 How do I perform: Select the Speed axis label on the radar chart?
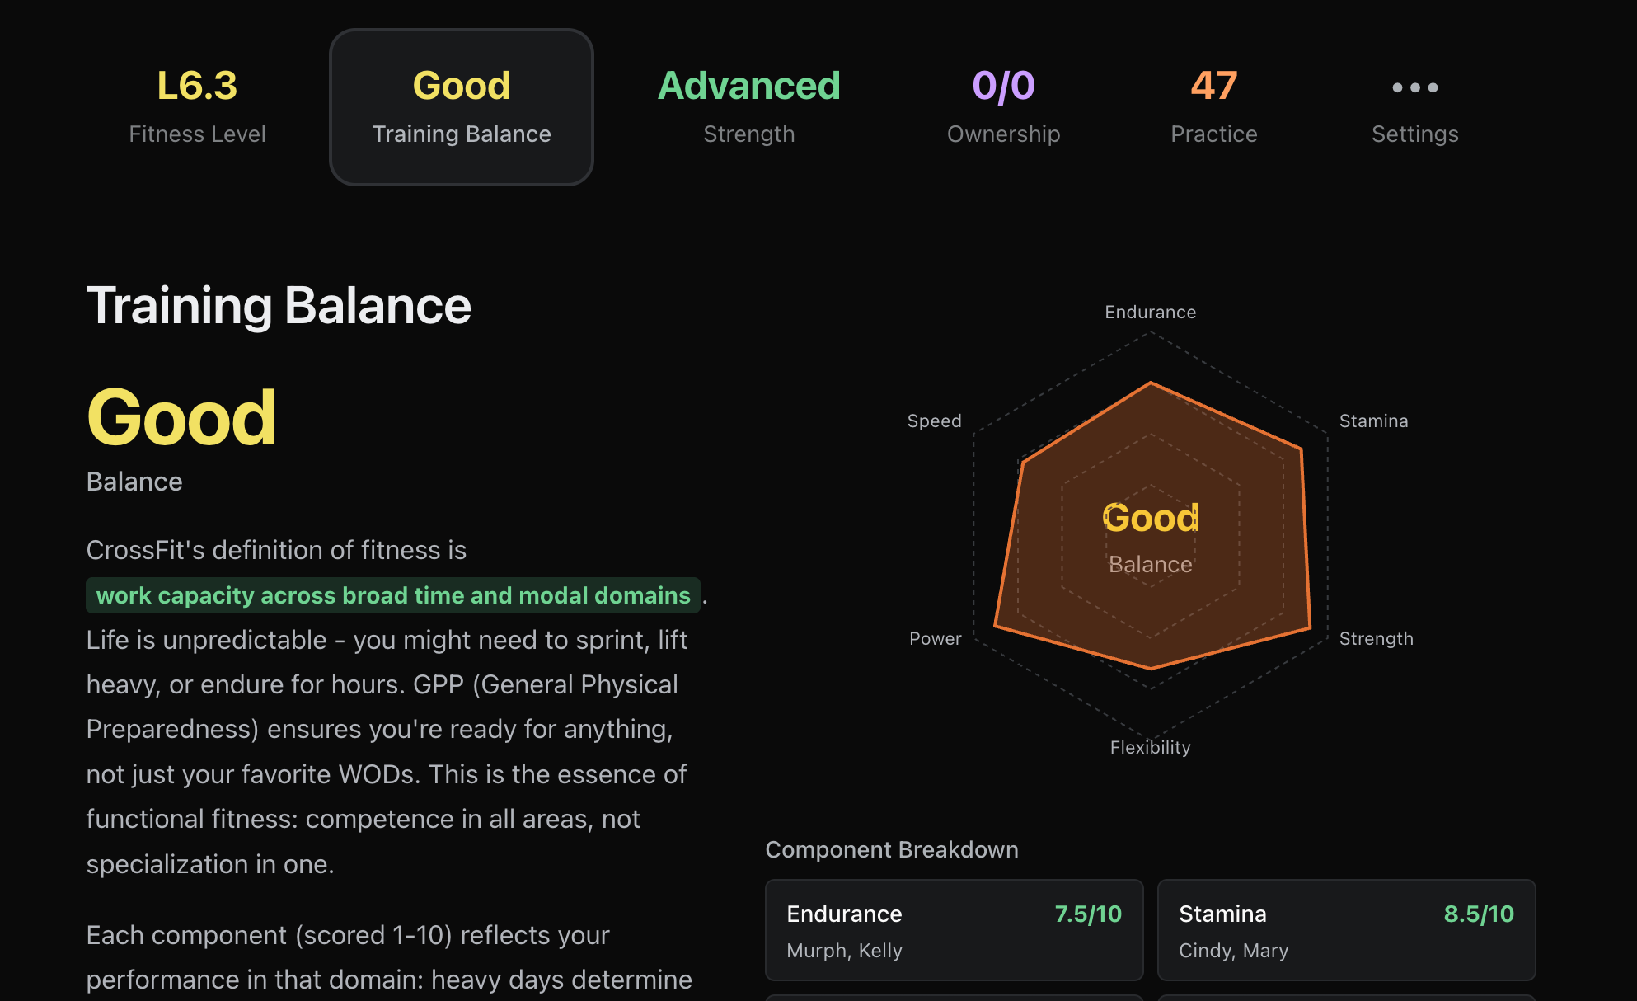click(934, 421)
